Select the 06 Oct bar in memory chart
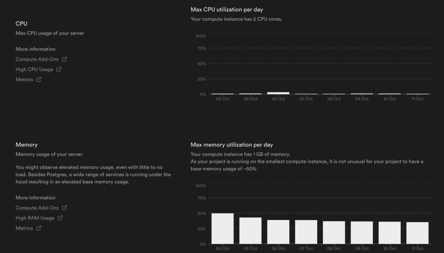 tap(278, 232)
